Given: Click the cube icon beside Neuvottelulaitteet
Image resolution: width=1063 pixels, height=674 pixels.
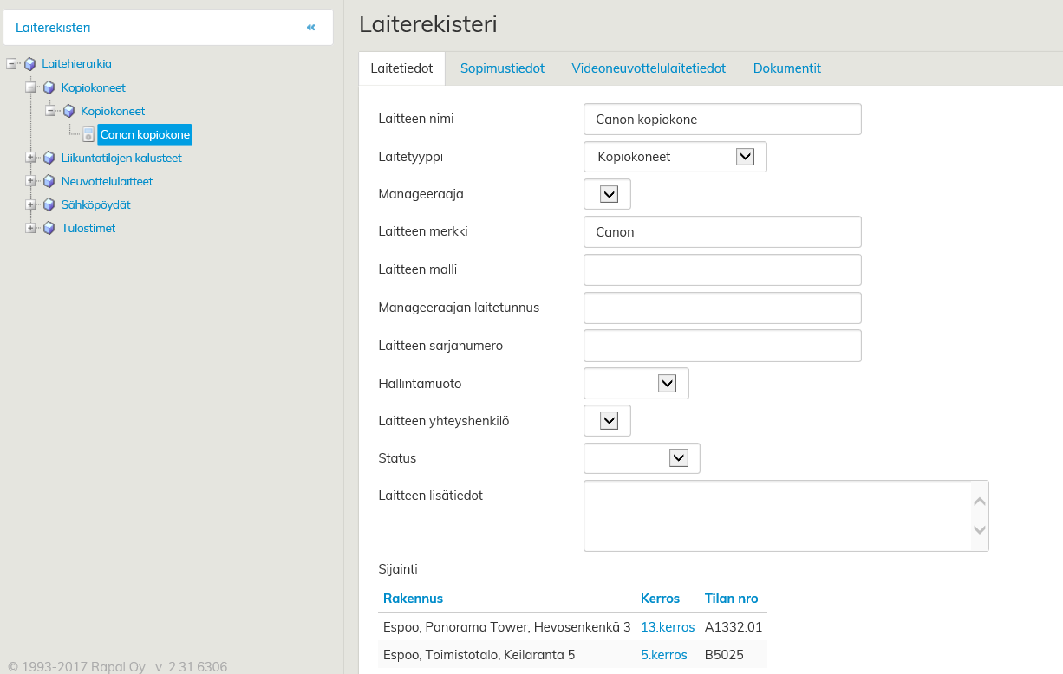Looking at the screenshot, I should (x=49, y=182).
